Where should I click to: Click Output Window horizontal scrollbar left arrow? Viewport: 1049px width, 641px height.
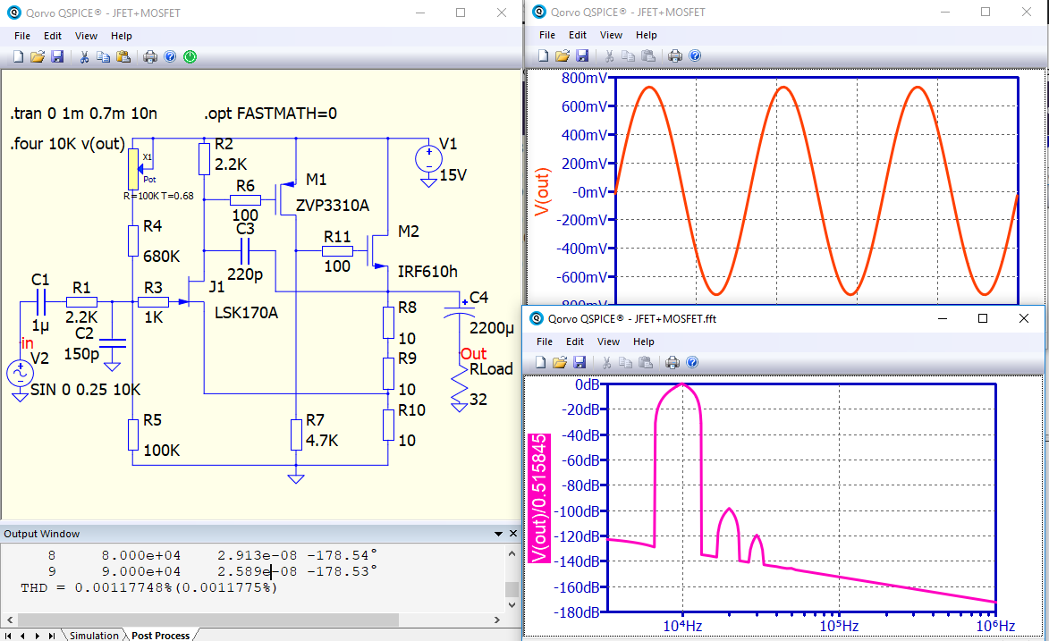pyautogui.click(x=10, y=620)
